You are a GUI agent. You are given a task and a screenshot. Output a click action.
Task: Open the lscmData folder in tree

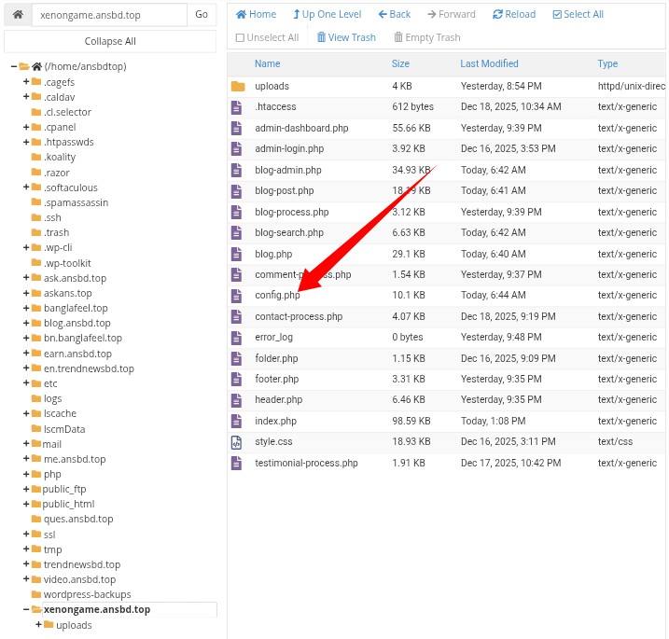[x=64, y=429]
